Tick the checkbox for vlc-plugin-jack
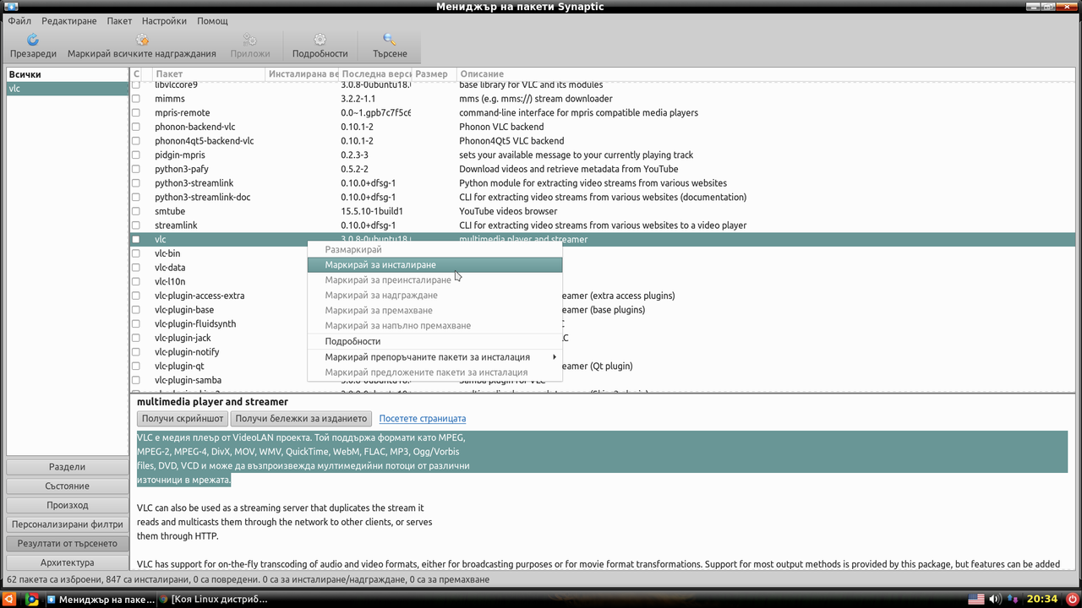Screen dimensions: 1082x608 (135, 338)
